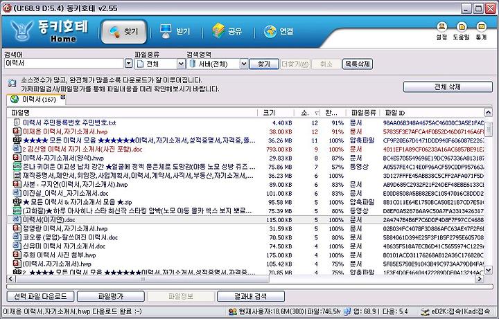
Task: Sort by the 파일명 column header
Action: [x=132, y=113]
